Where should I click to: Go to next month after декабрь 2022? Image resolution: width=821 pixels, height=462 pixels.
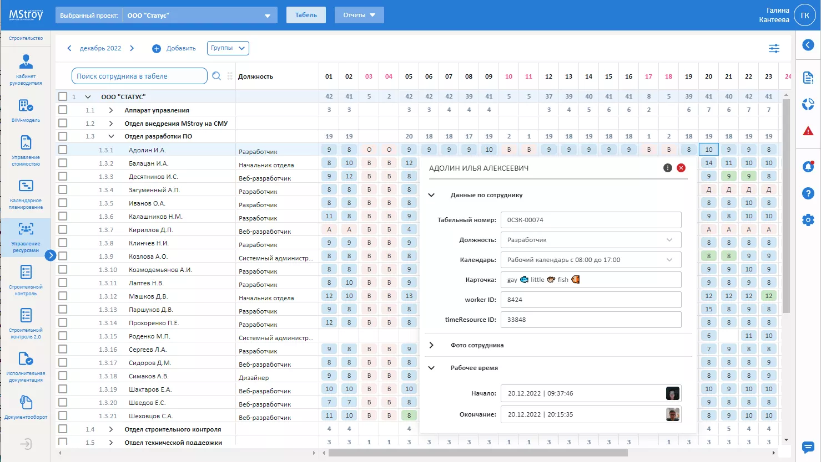132,48
